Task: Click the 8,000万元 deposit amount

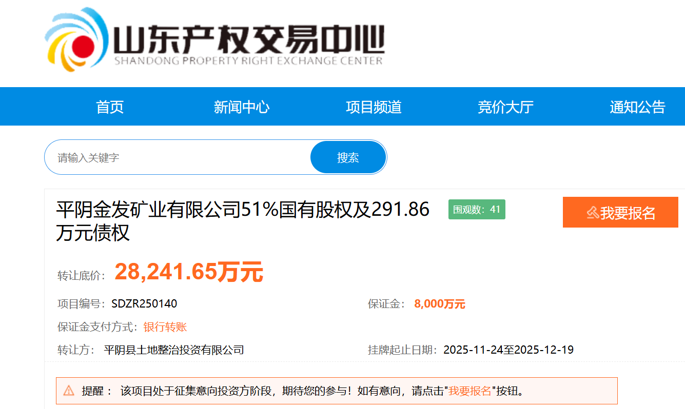Action: point(439,304)
